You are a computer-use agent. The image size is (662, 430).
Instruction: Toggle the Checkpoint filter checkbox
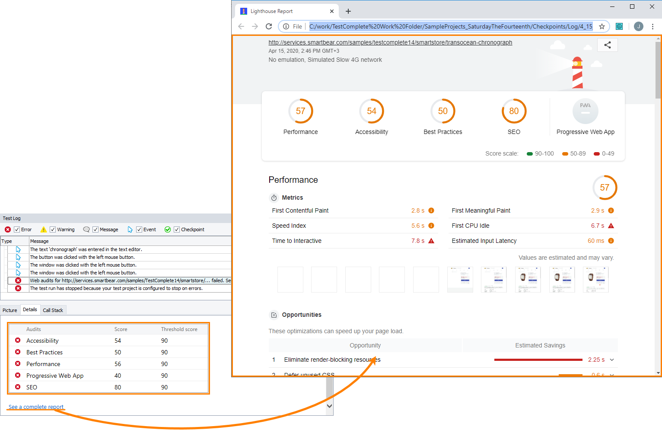(x=177, y=229)
